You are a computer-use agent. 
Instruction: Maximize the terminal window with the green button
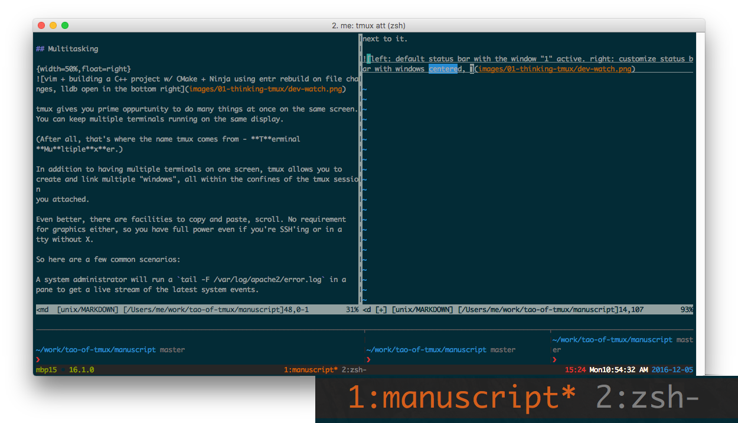(x=65, y=25)
